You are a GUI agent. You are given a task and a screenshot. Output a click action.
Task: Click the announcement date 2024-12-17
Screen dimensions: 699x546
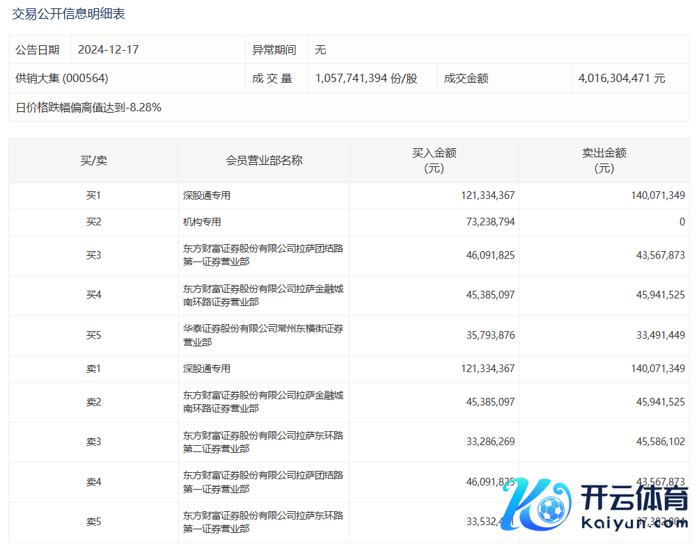click(109, 50)
